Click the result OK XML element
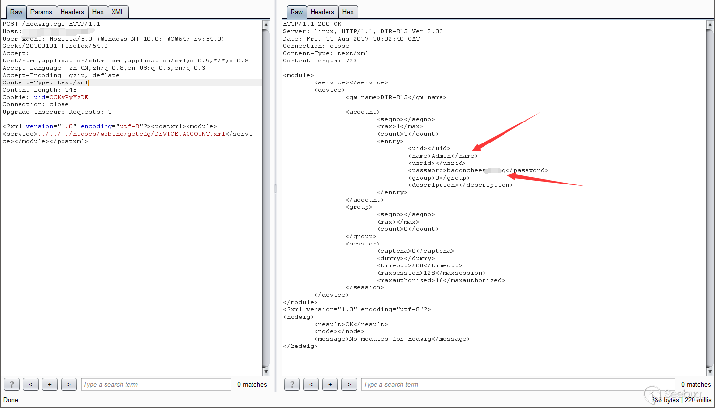 (351, 324)
